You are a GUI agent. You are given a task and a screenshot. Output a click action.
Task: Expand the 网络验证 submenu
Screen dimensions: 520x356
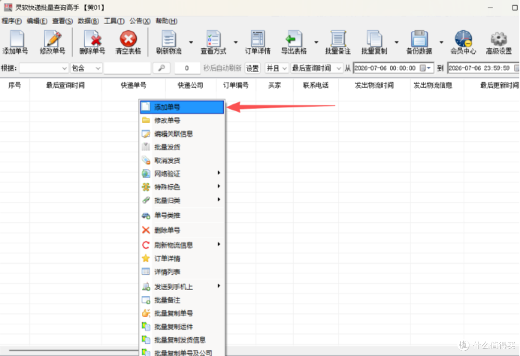coord(182,173)
